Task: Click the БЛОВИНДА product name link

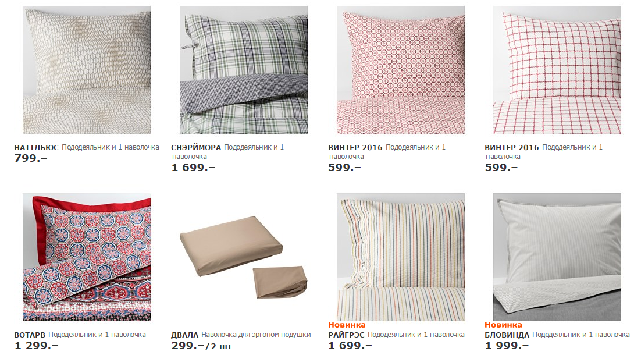Action: (x=507, y=335)
